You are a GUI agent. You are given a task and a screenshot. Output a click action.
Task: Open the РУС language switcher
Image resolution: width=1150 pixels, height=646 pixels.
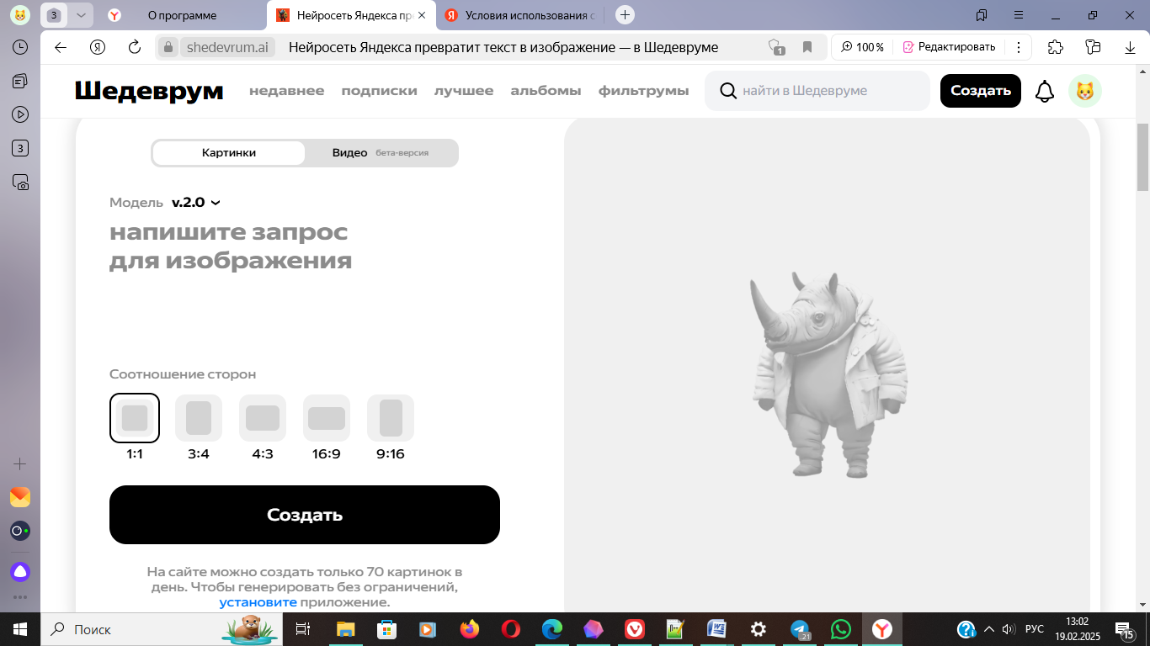[x=1035, y=629]
